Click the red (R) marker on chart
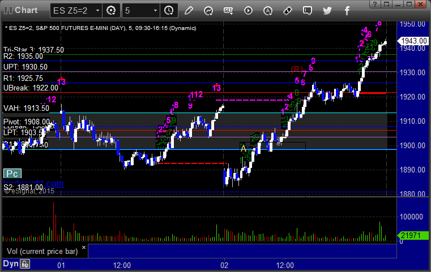 (297, 69)
